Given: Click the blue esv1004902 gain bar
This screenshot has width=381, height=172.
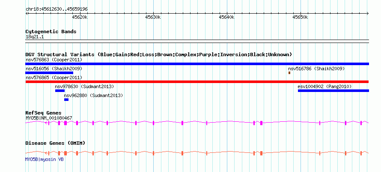Looking at the screenshot, I should tap(333, 91).
